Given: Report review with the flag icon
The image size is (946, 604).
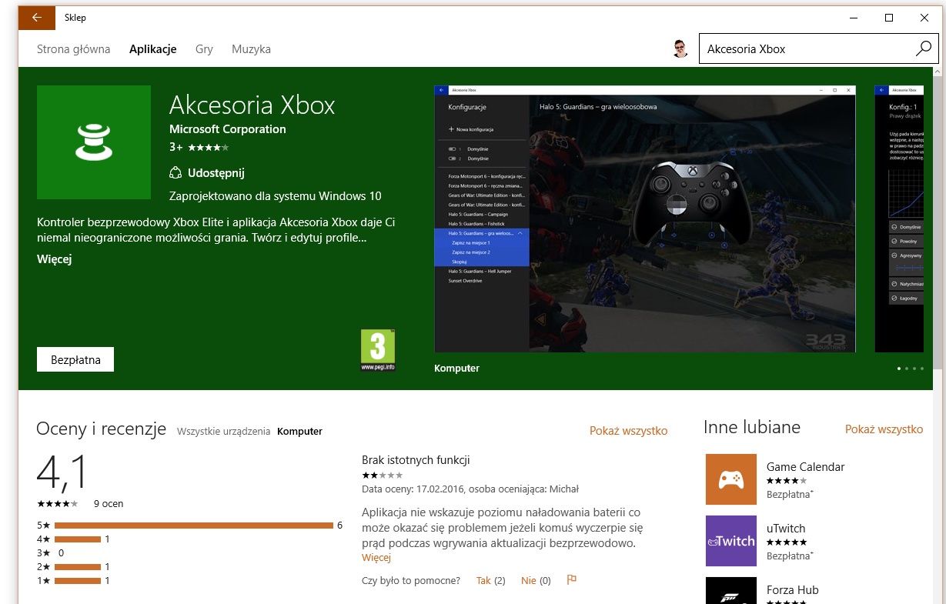Looking at the screenshot, I should point(571,580).
